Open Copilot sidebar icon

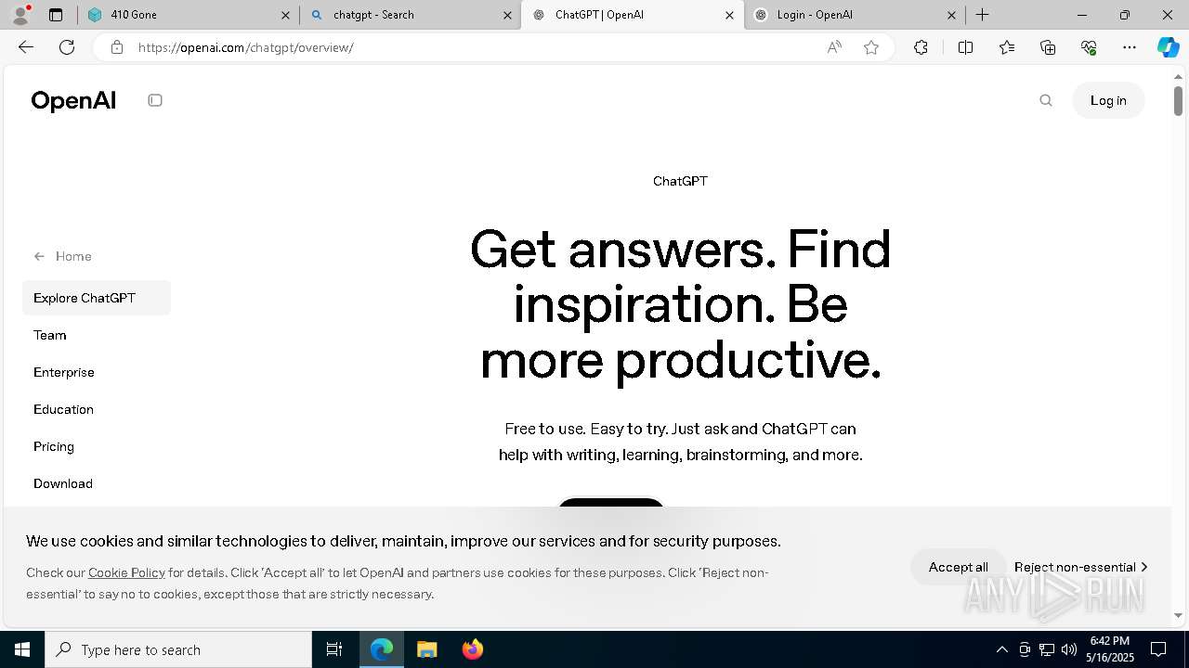tap(1168, 47)
